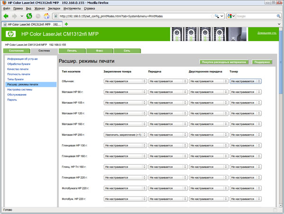Select the HP Color LaserJet browser tab

coord(32,25)
